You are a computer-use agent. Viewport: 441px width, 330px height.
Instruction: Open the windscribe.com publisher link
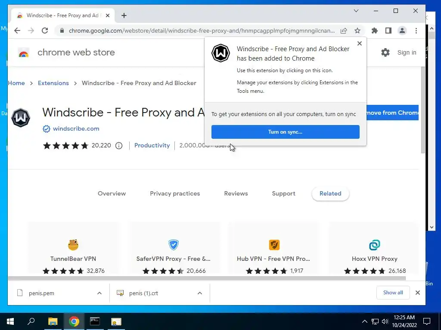click(76, 128)
